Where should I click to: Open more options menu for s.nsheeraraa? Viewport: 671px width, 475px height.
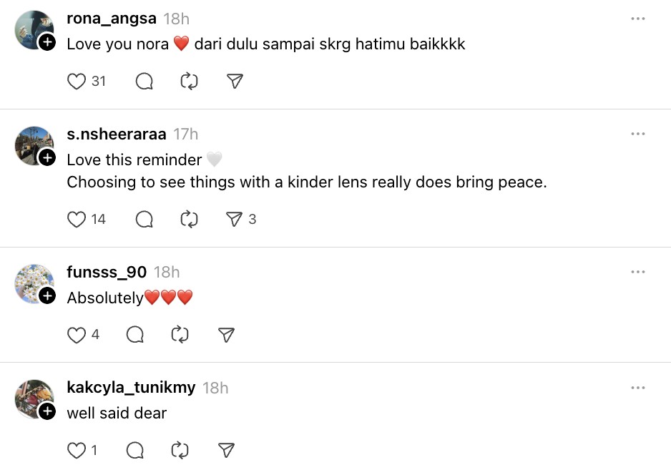tap(638, 134)
